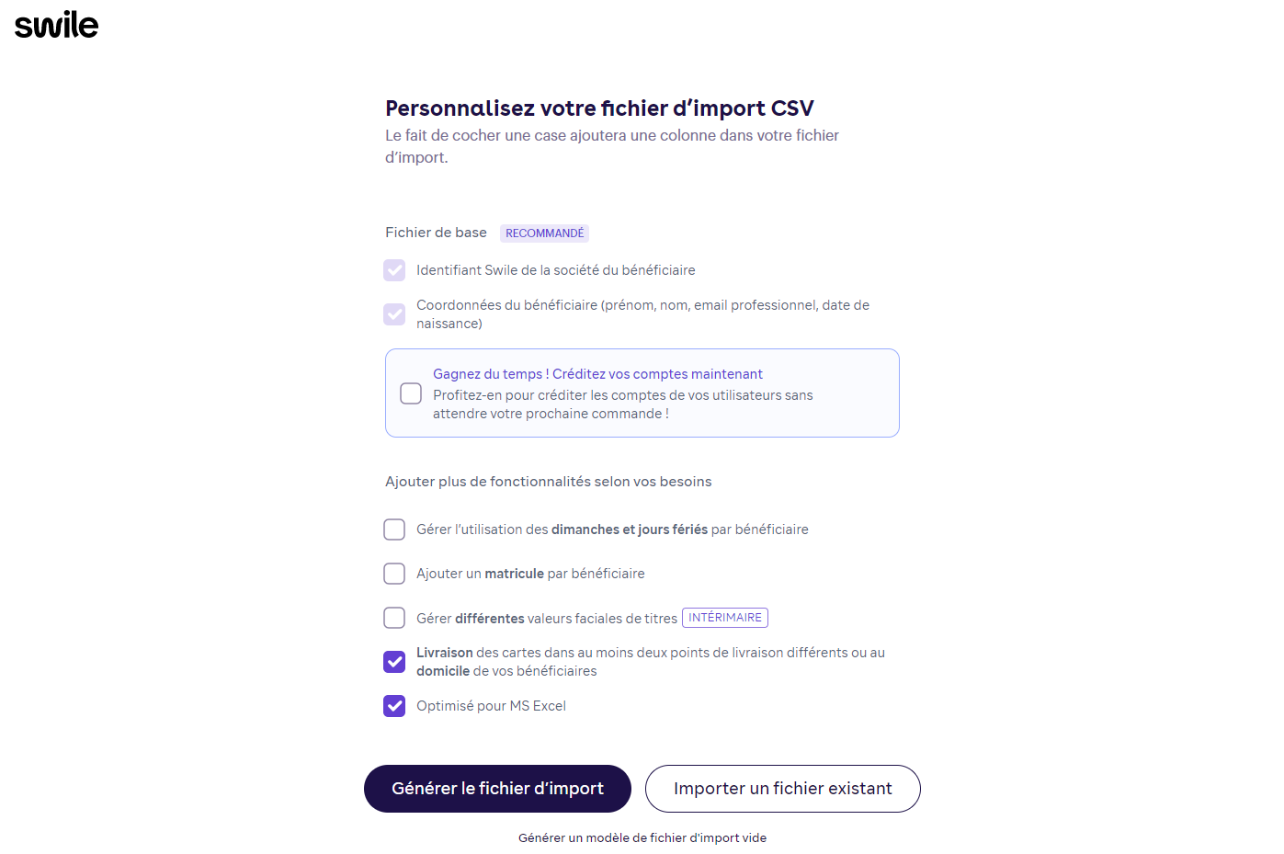Image resolution: width=1284 pixels, height=854 pixels.
Task: Click the Fichier de base section label
Action: pos(436,233)
